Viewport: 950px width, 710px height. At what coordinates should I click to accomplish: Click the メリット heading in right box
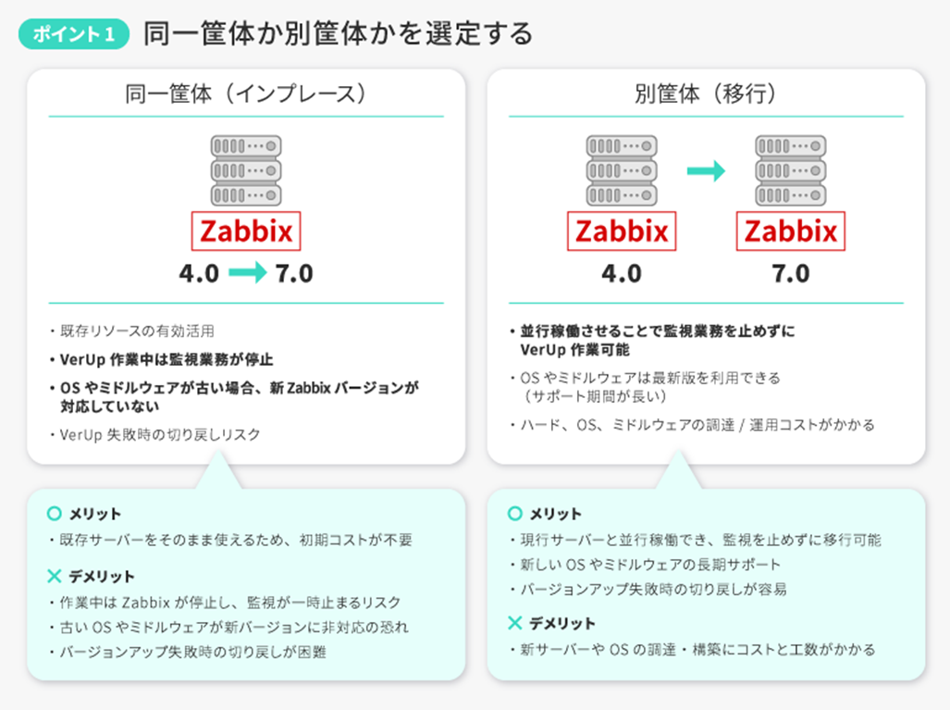(556, 514)
